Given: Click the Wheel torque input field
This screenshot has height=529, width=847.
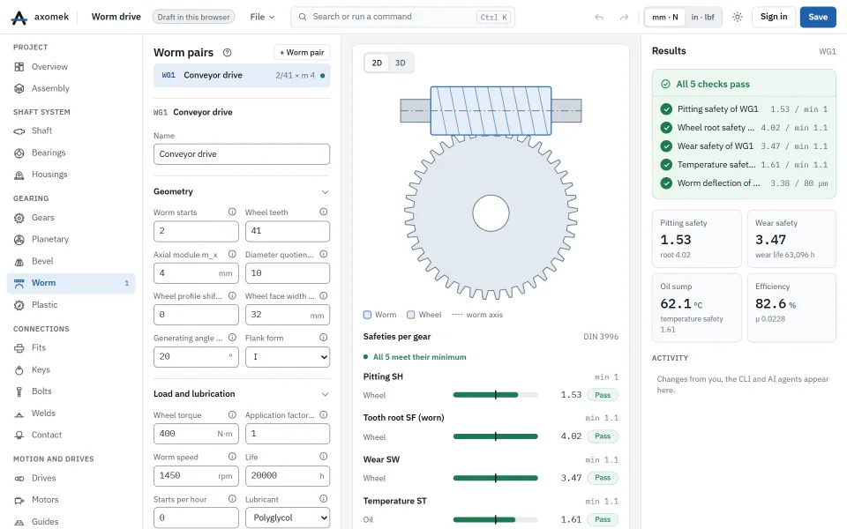Looking at the screenshot, I should point(196,434).
